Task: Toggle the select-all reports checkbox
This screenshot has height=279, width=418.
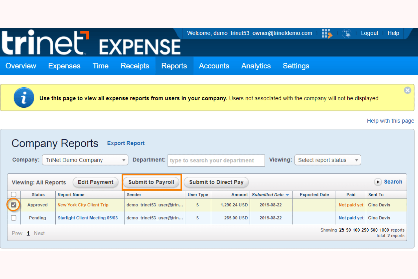Action: point(14,194)
